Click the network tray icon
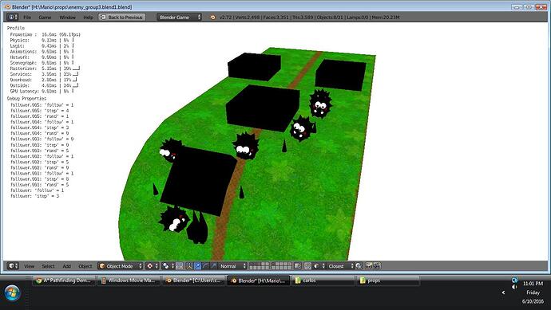This screenshot has width=551, height=310. (514, 280)
